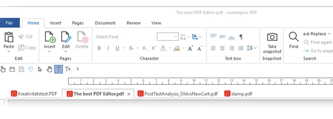Cut the selection with scissors icon

pos(22,37)
